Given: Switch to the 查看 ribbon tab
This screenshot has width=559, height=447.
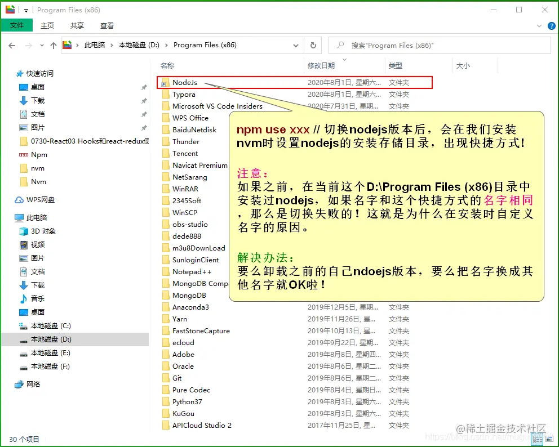Looking at the screenshot, I should click(107, 26).
